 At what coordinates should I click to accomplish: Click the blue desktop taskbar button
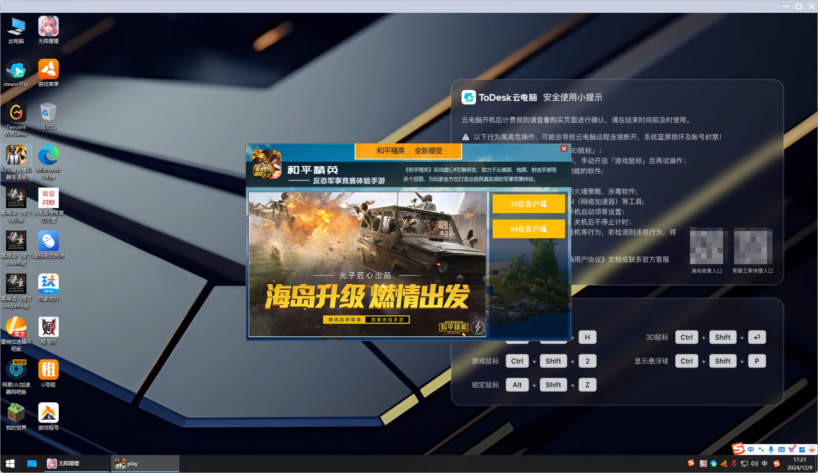pos(32,463)
